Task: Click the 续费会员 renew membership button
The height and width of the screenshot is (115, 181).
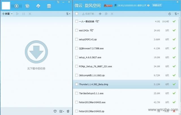Action: pyautogui.click(x=157, y=5)
